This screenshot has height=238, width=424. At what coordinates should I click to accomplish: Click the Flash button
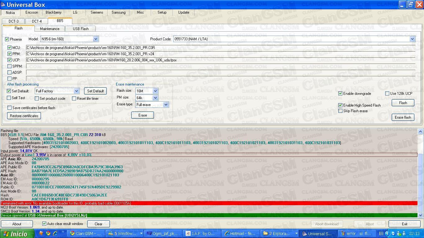pyautogui.click(x=403, y=103)
